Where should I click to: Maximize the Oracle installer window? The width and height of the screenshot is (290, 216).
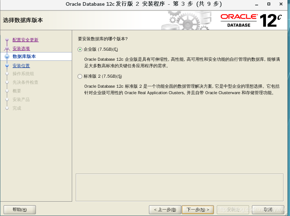pyautogui.click(x=269, y=4)
